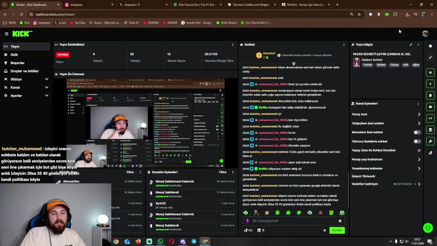Open Hedefleri belirleyin arrow

[x=419, y=184]
